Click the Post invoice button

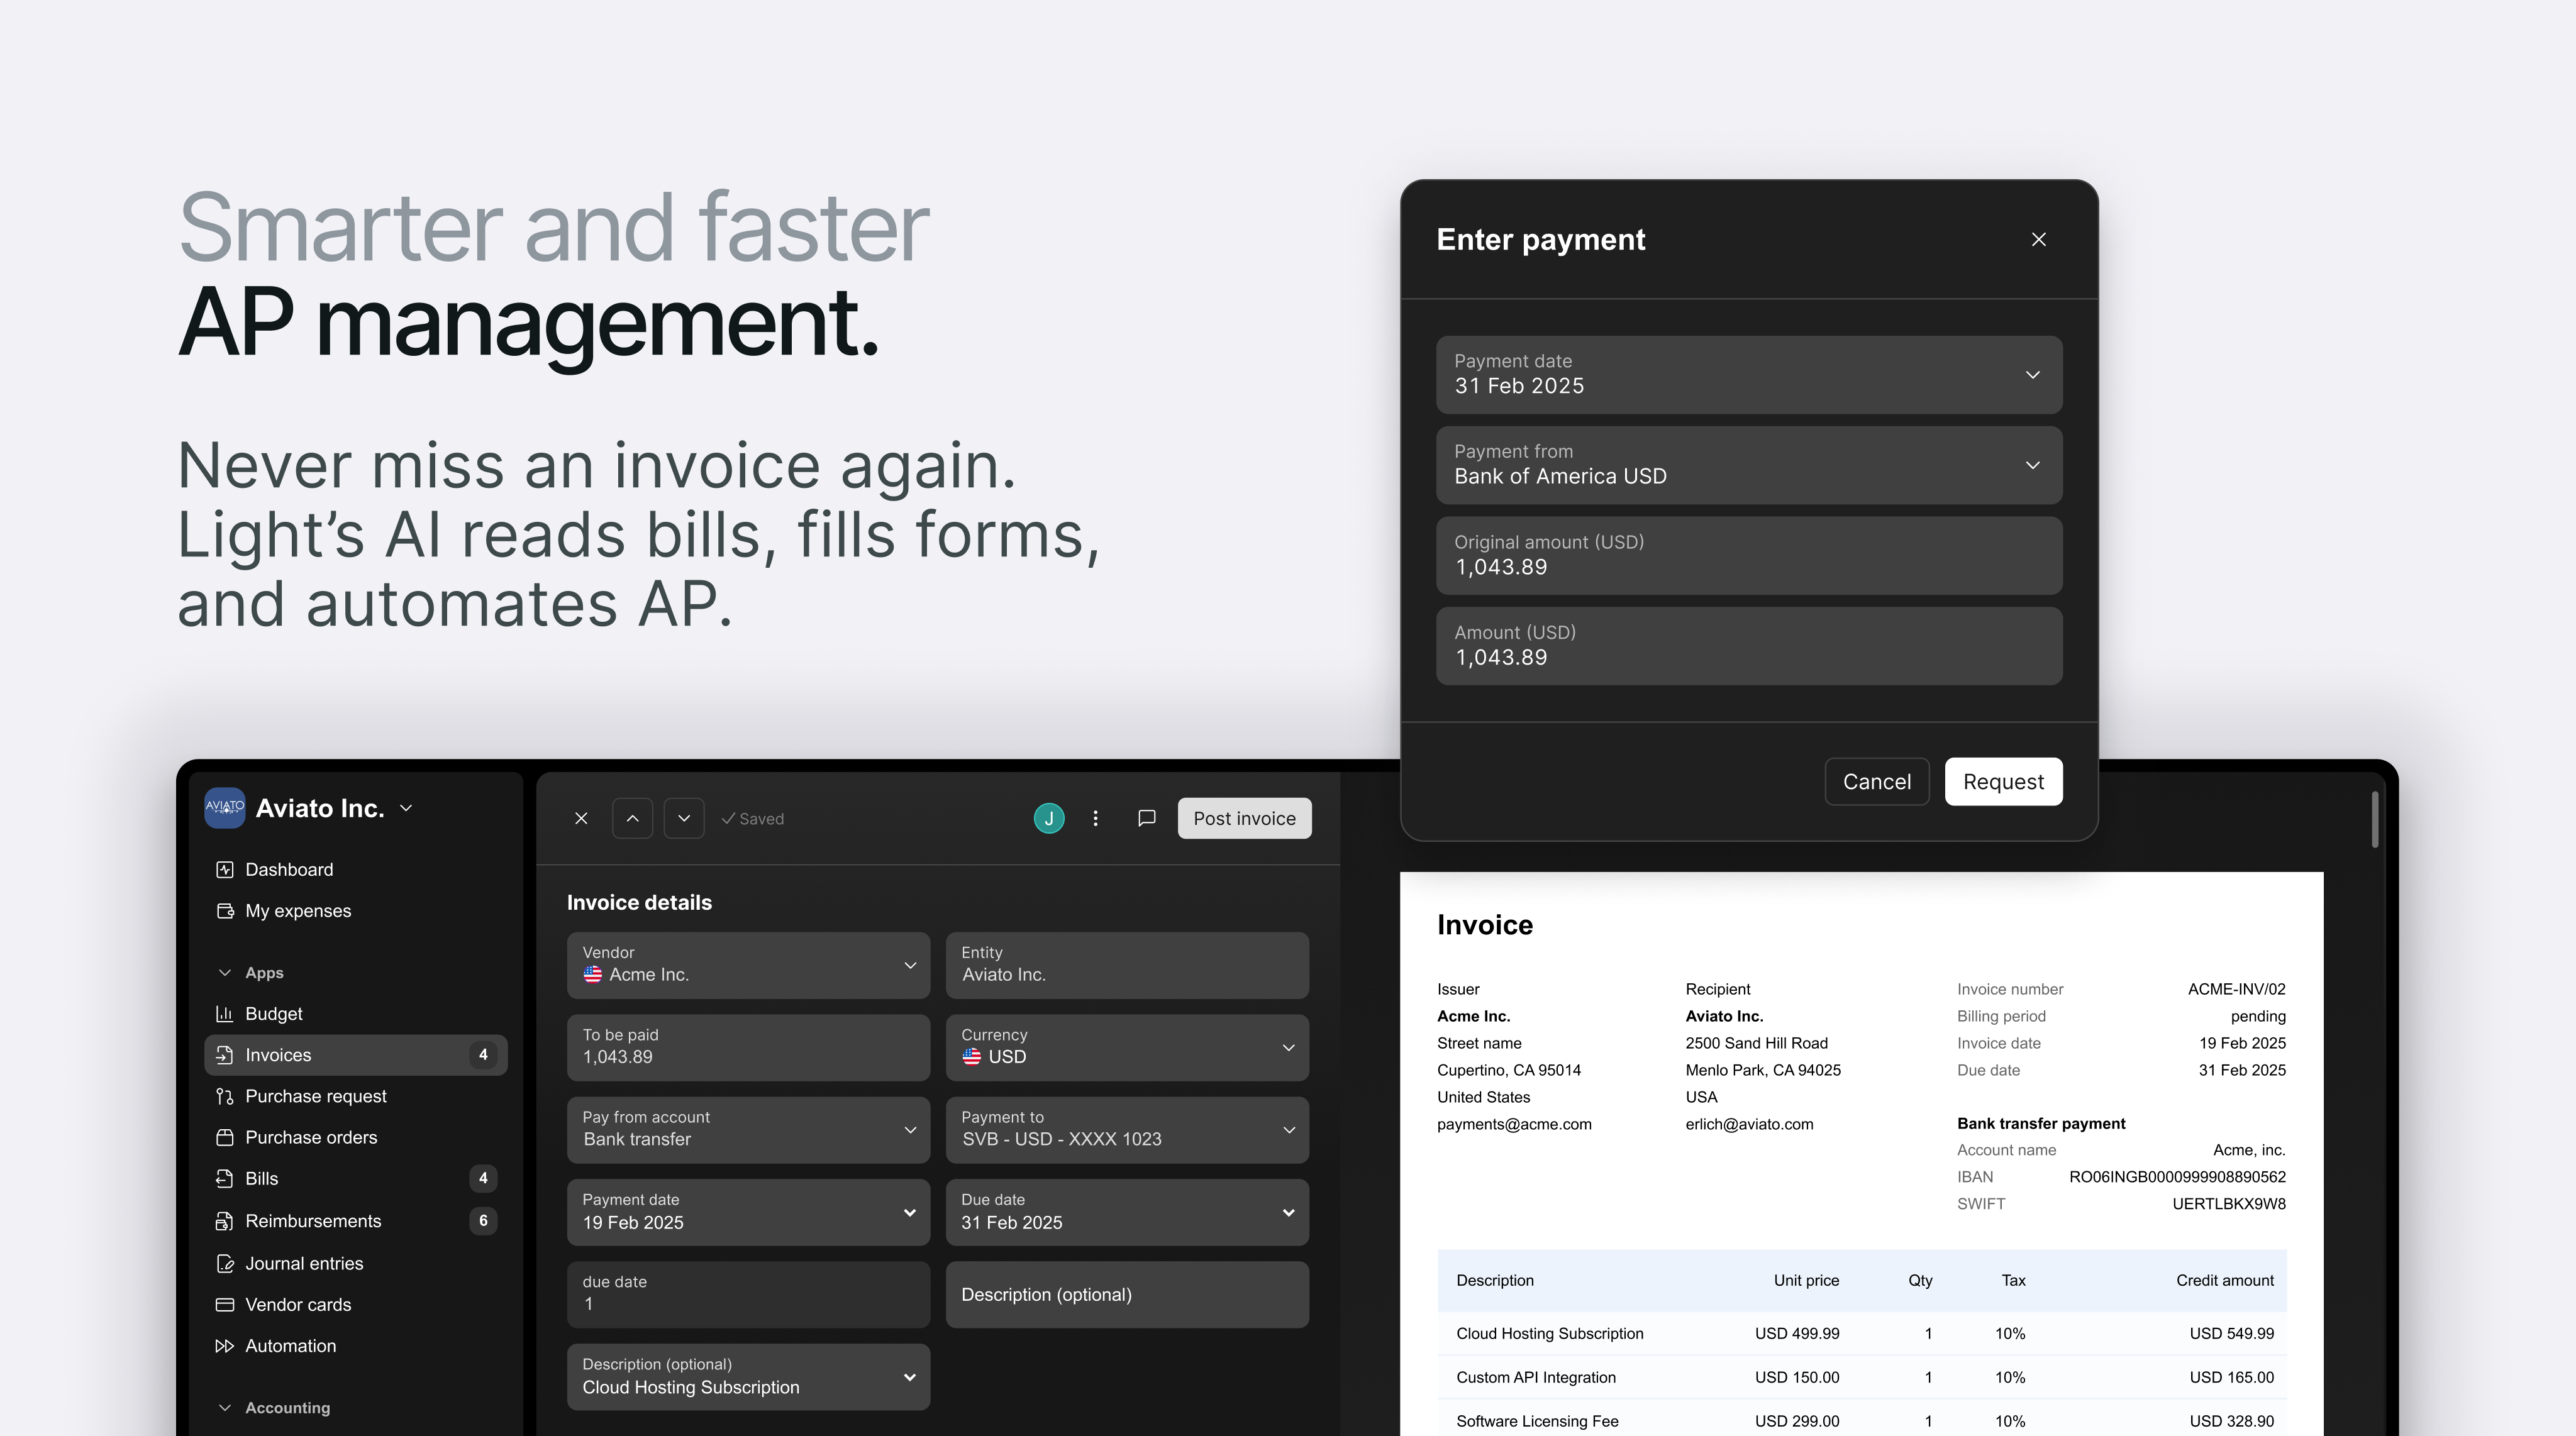point(1244,818)
